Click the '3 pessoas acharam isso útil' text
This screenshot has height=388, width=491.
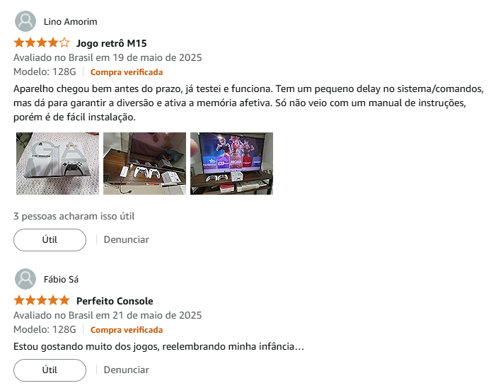click(x=74, y=216)
